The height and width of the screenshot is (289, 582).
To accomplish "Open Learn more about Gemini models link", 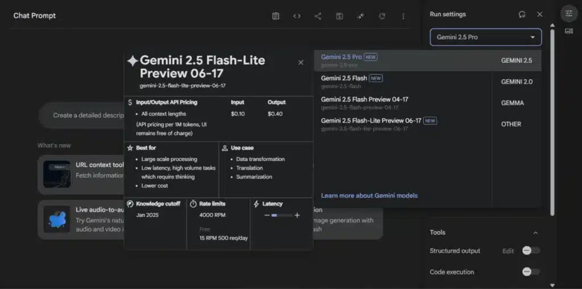I will (x=369, y=195).
